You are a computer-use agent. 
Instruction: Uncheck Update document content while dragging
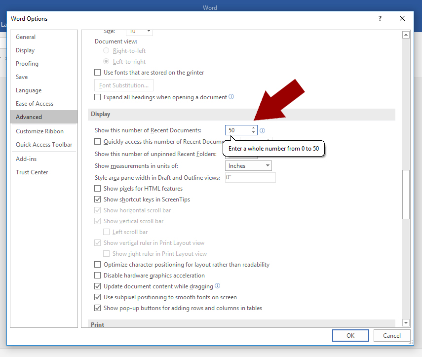pyautogui.click(x=97, y=286)
